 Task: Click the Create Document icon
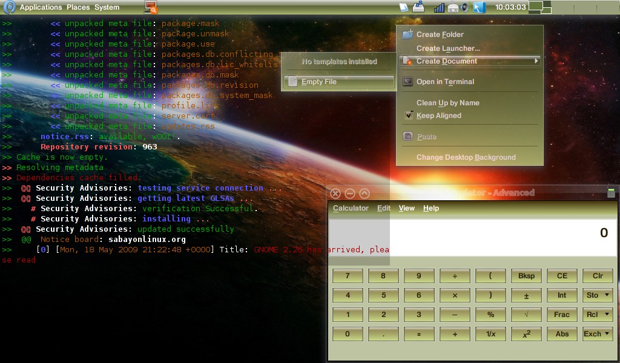tap(407, 61)
